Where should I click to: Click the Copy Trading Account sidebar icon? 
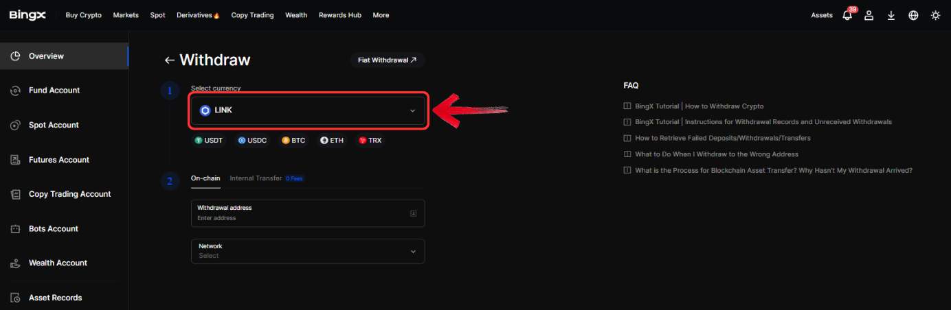click(15, 194)
